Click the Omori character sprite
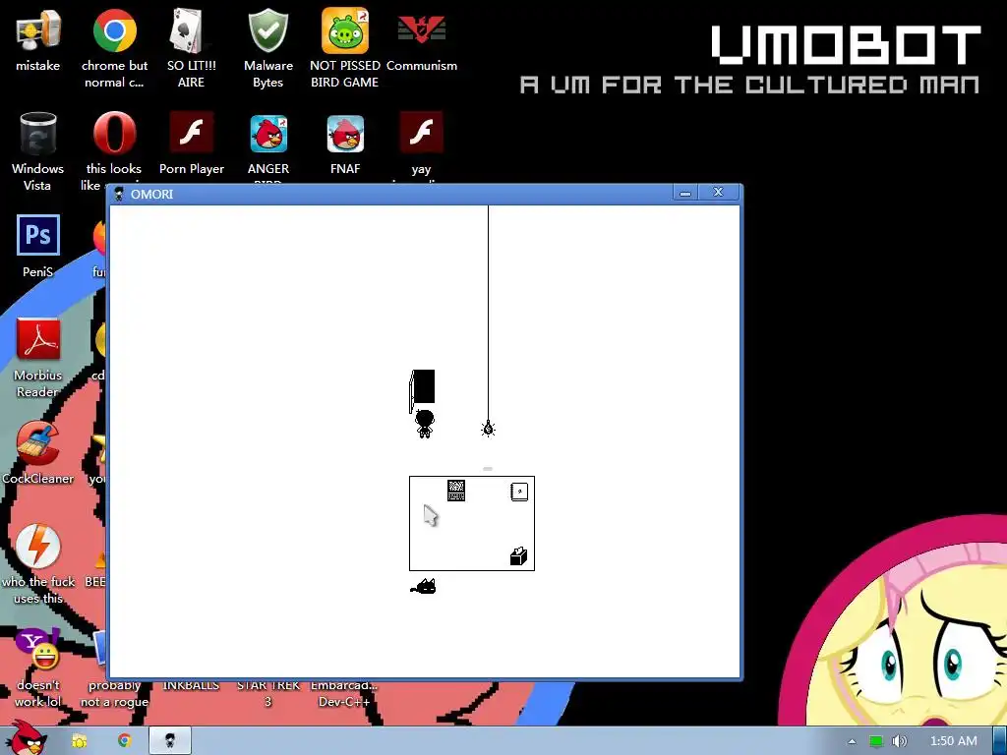The image size is (1007, 755). (x=425, y=424)
